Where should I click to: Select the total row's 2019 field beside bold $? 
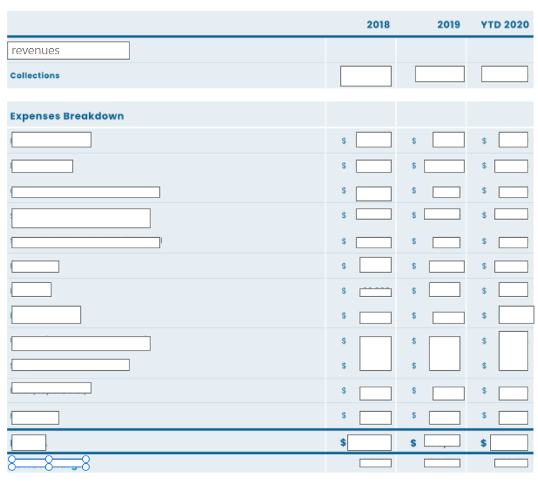pyautogui.click(x=442, y=440)
